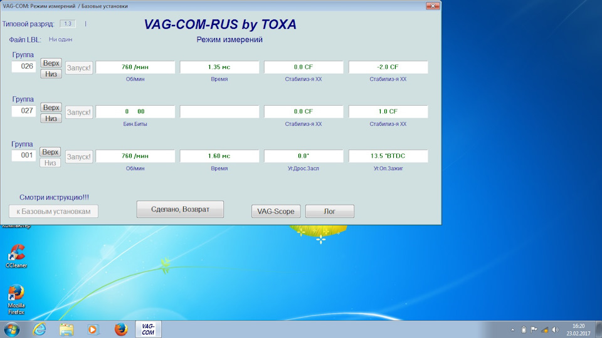Image resolution: width=602 pixels, height=338 pixels.
Task: Click Верх button for group 026
Action: (x=51, y=63)
